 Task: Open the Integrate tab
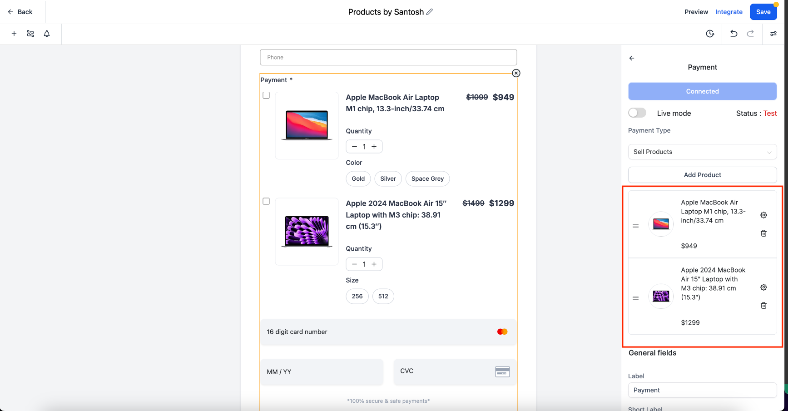729,12
